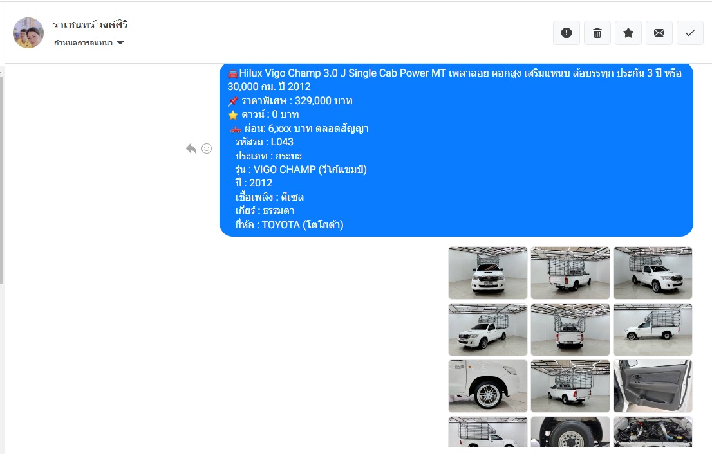Click the เชื้อเพลิง : ดีเซล line
The height and width of the screenshot is (454, 712).
pyautogui.click(x=269, y=197)
